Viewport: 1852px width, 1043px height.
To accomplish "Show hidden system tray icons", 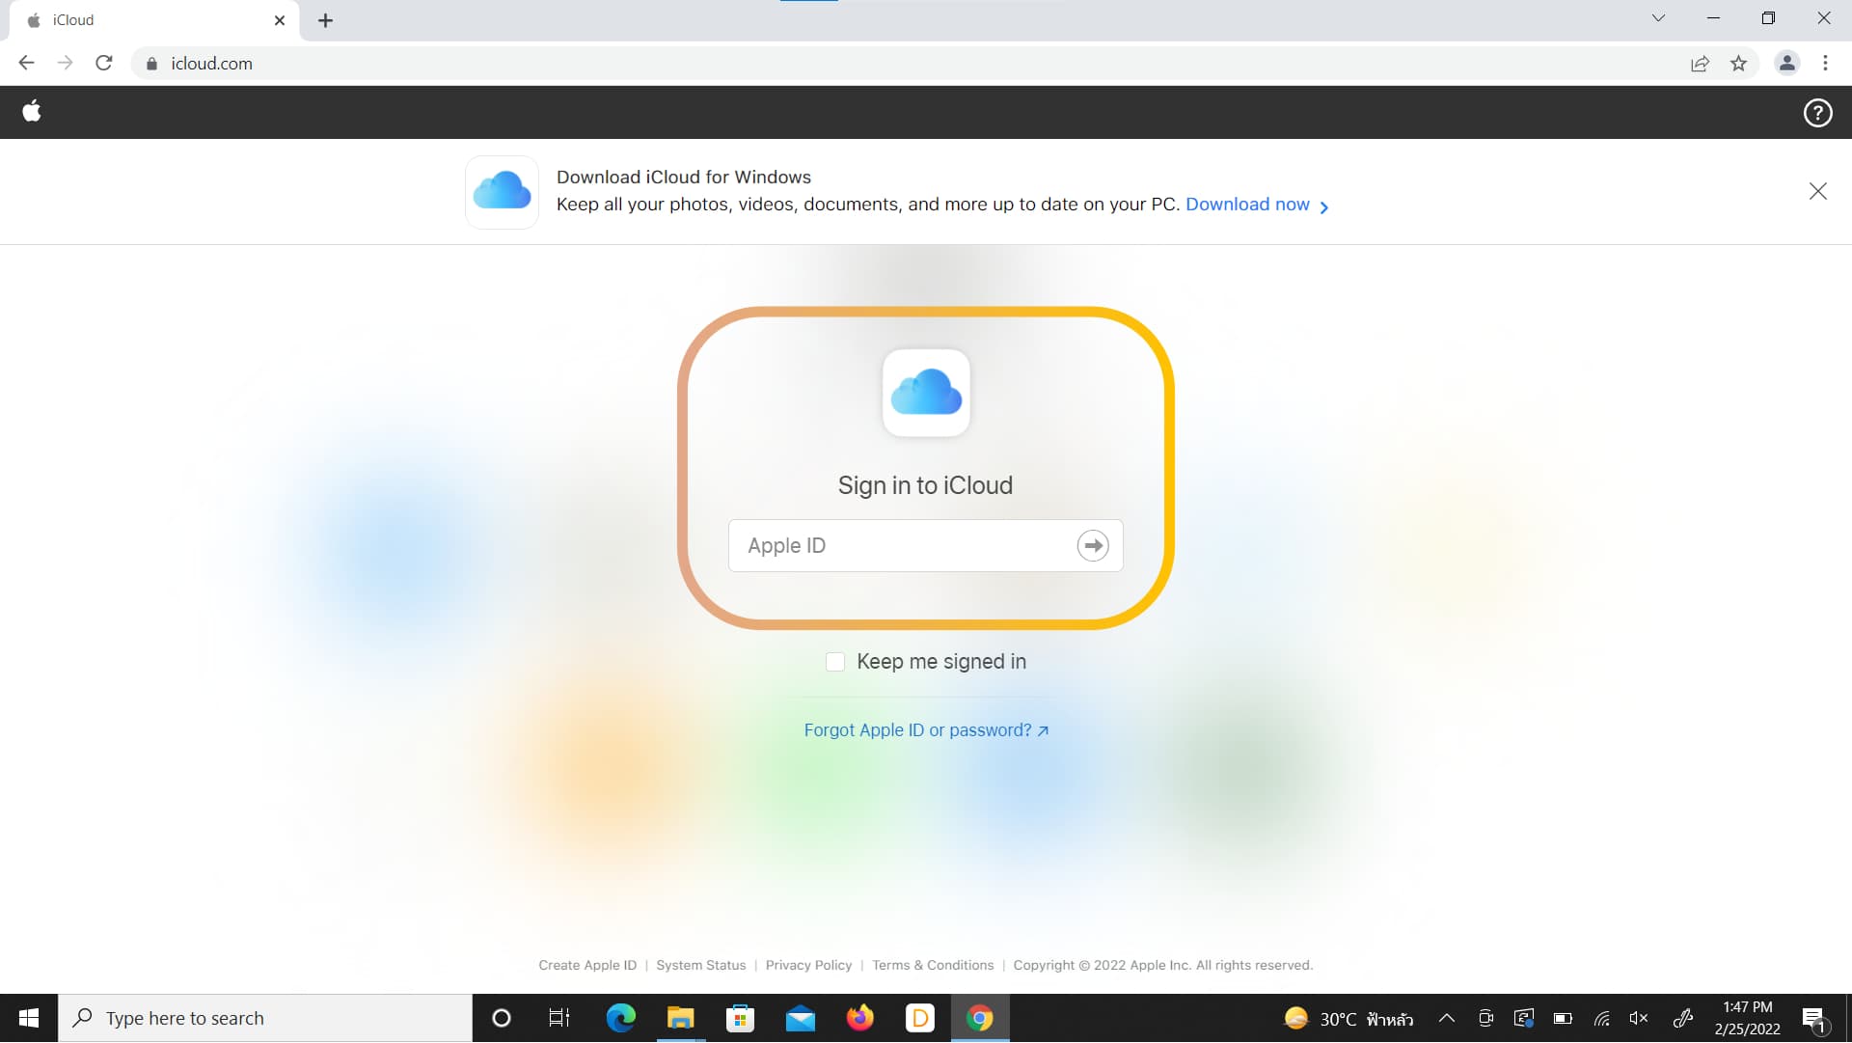I will [1446, 1019].
